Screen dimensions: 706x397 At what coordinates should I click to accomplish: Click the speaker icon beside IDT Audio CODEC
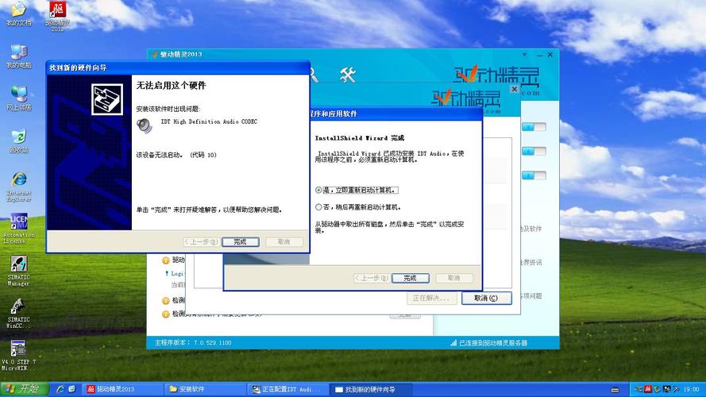[x=144, y=125]
